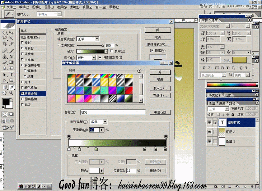Click lock position icon in Layers panel
This screenshot has width=262, height=191.
[228, 115]
